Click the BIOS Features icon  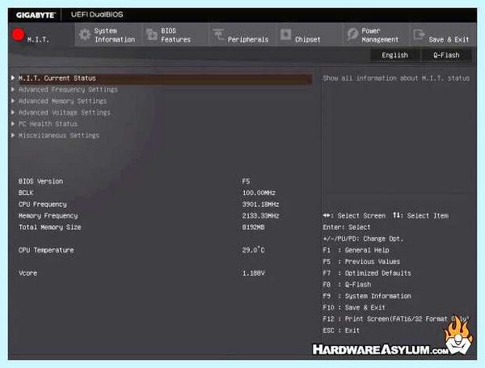(152, 35)
